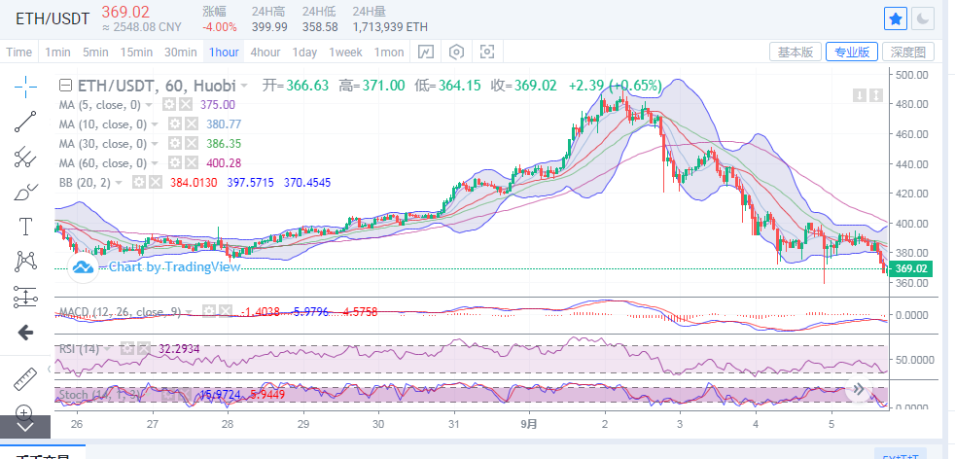
Task: Open the chart settings hexagon icon
Action: tap(457, 53)
